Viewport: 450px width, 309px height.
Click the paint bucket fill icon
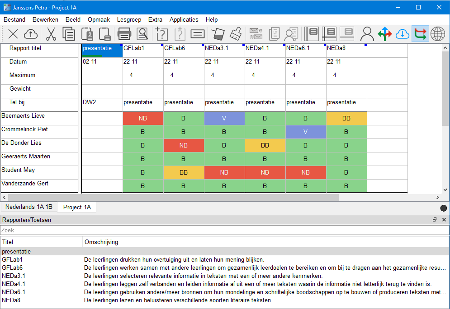pyautogui.click(x=218, y=34)
